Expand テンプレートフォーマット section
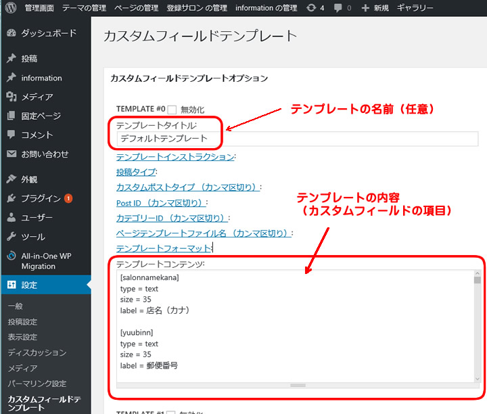487x414 pixels. click(x=164, y=248)
